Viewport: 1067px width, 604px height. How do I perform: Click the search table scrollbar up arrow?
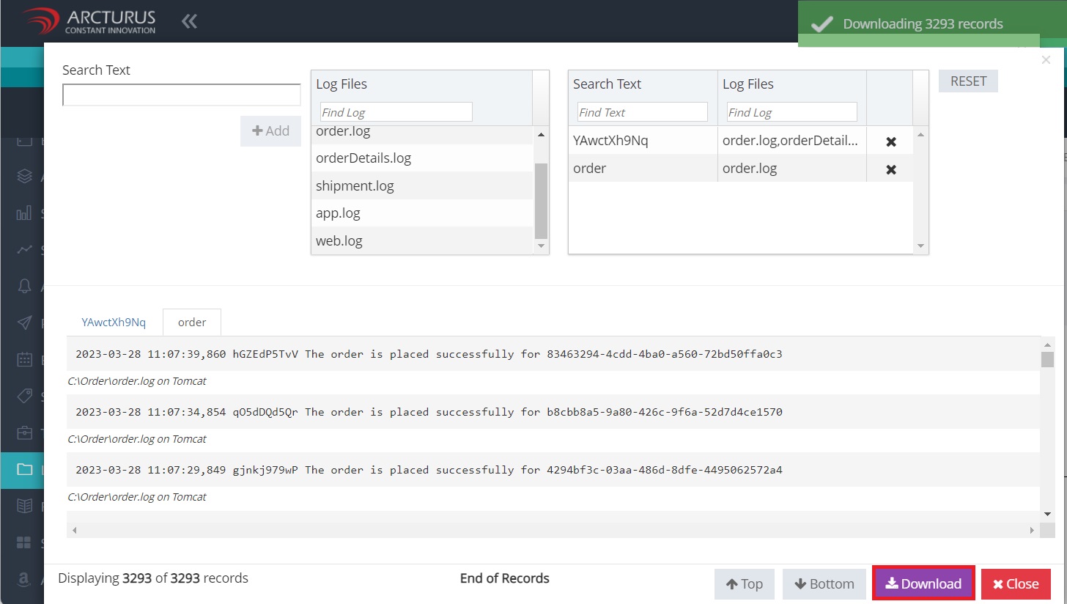pos(921,135)
